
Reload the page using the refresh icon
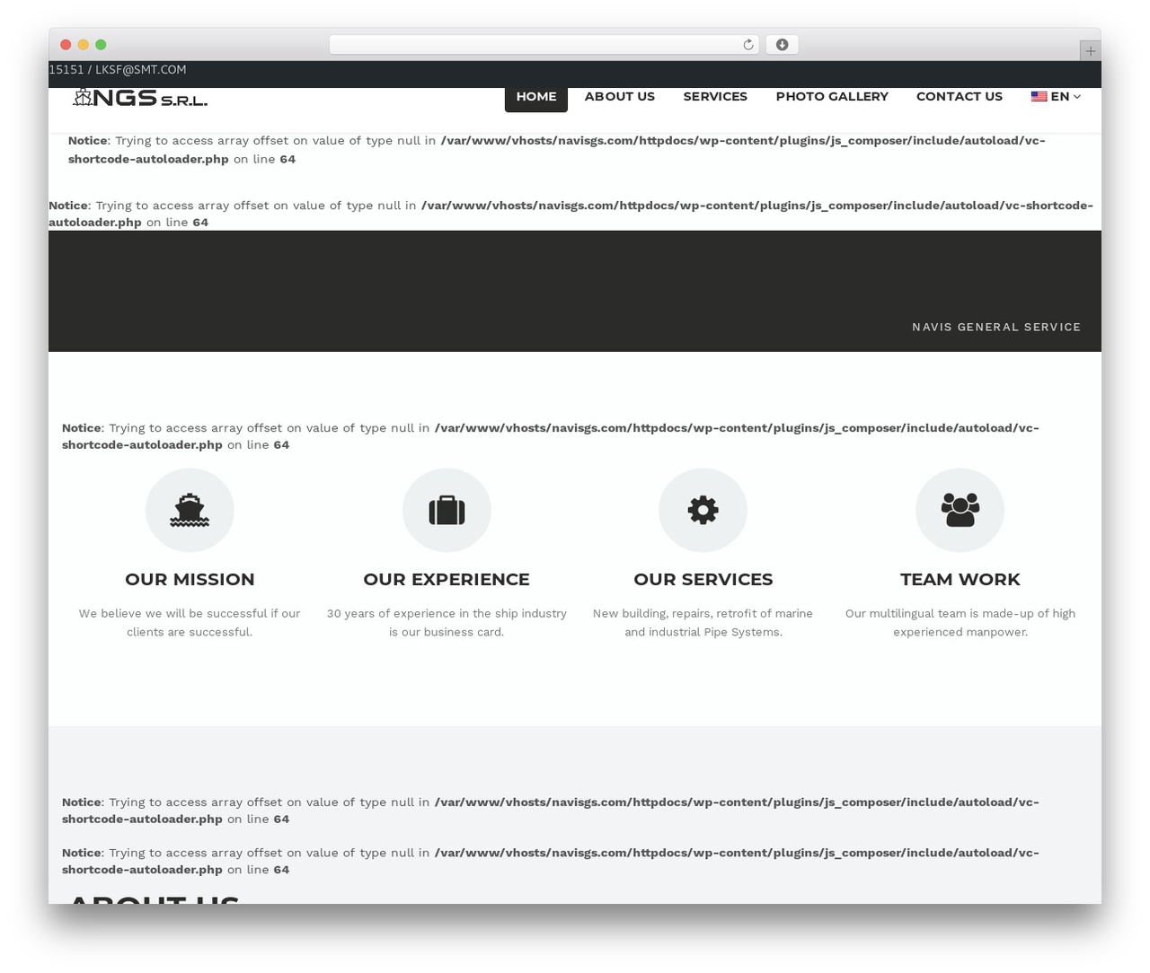(748, 45)
